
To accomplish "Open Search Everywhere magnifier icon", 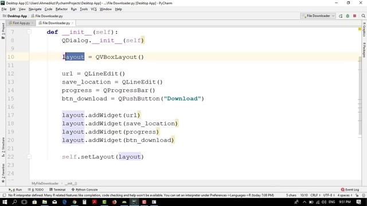I will point(363,16).
